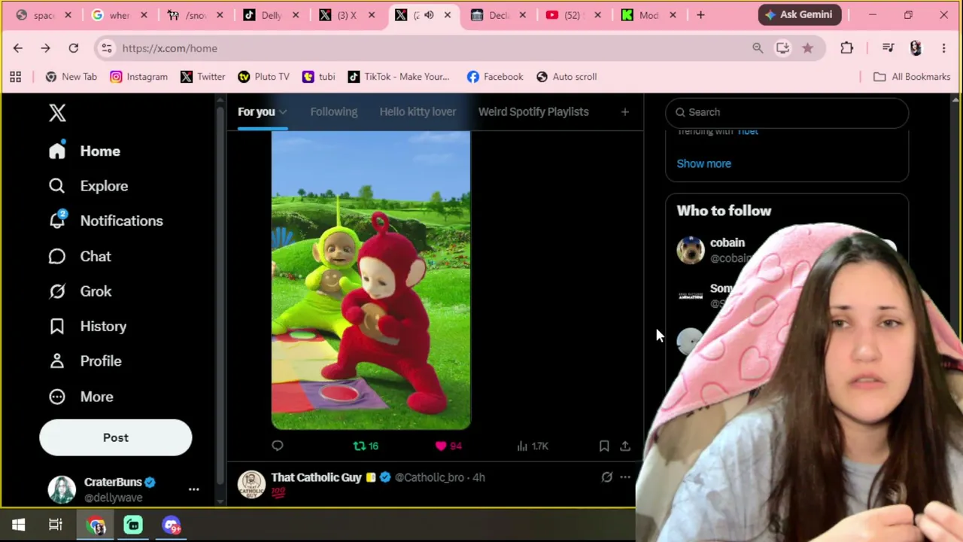This screenshot has height=542, width=963.
Task: Open Task View on the taskbar
Action: (x=56, y=525)
